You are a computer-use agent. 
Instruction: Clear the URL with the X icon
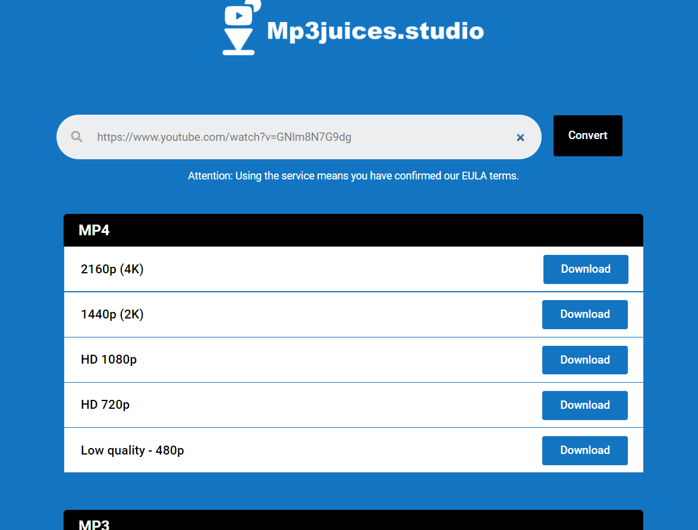point(520,137)
